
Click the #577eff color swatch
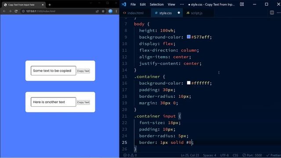188,37
